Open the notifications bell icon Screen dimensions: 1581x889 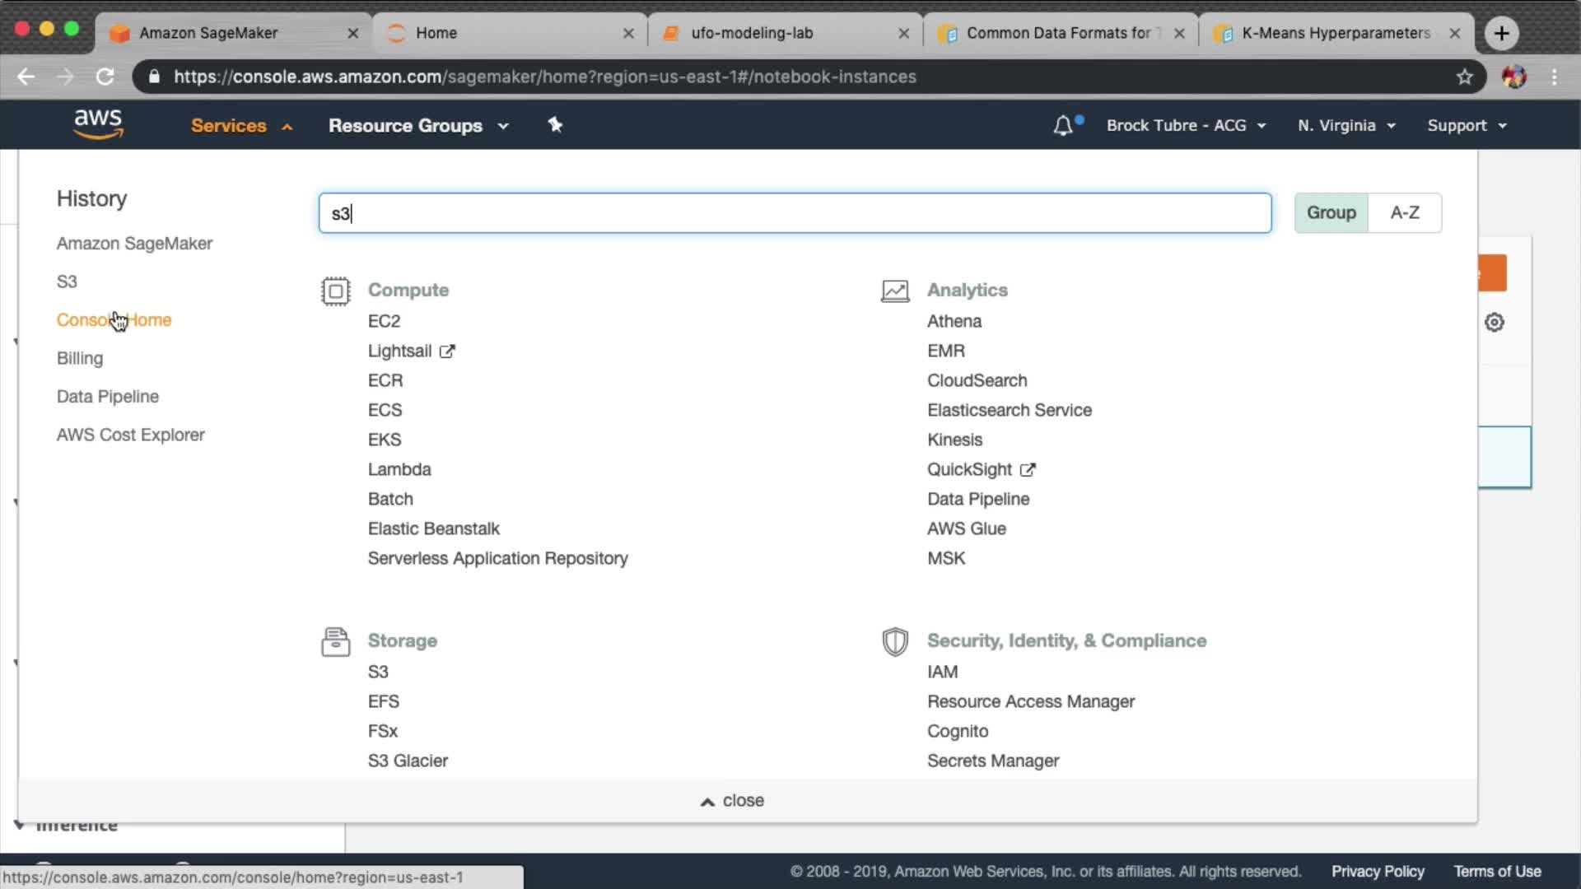coord(1063,125)
